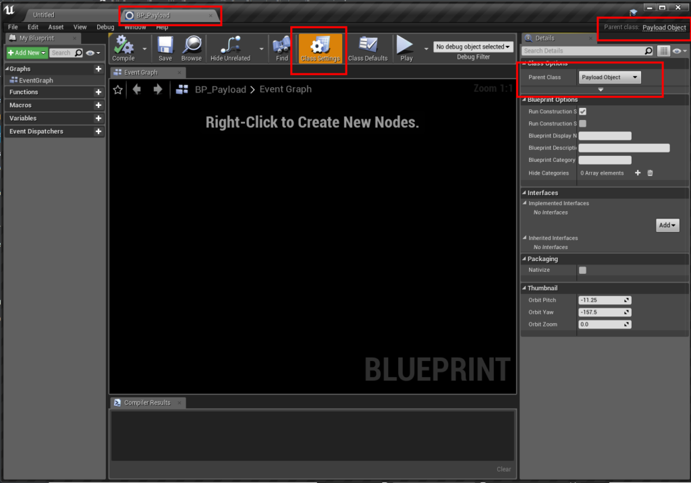Click the favorite star icon in graph
691x483 pixels.
tap(117, 90)
